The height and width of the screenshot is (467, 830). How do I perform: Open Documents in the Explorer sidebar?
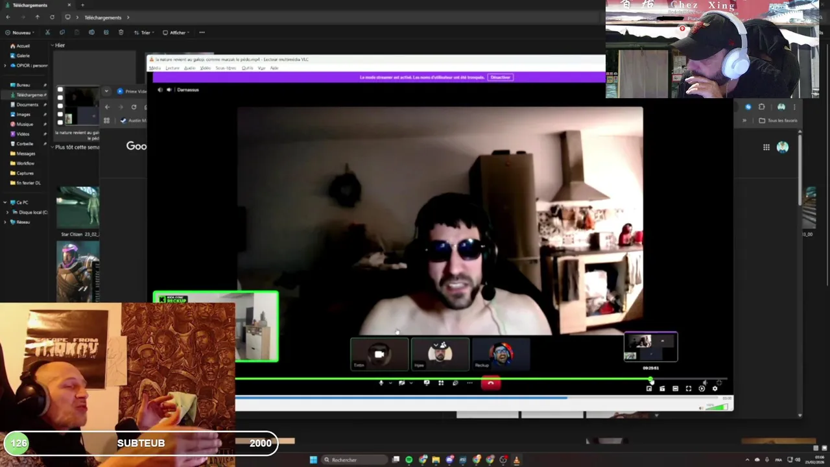[x=26, y=104]
